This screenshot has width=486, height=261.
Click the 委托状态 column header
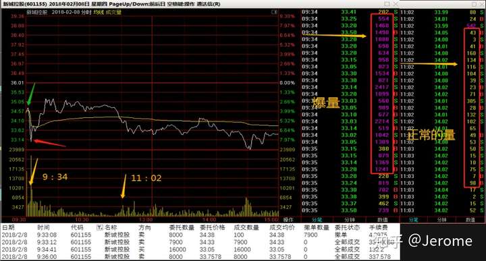347,227
